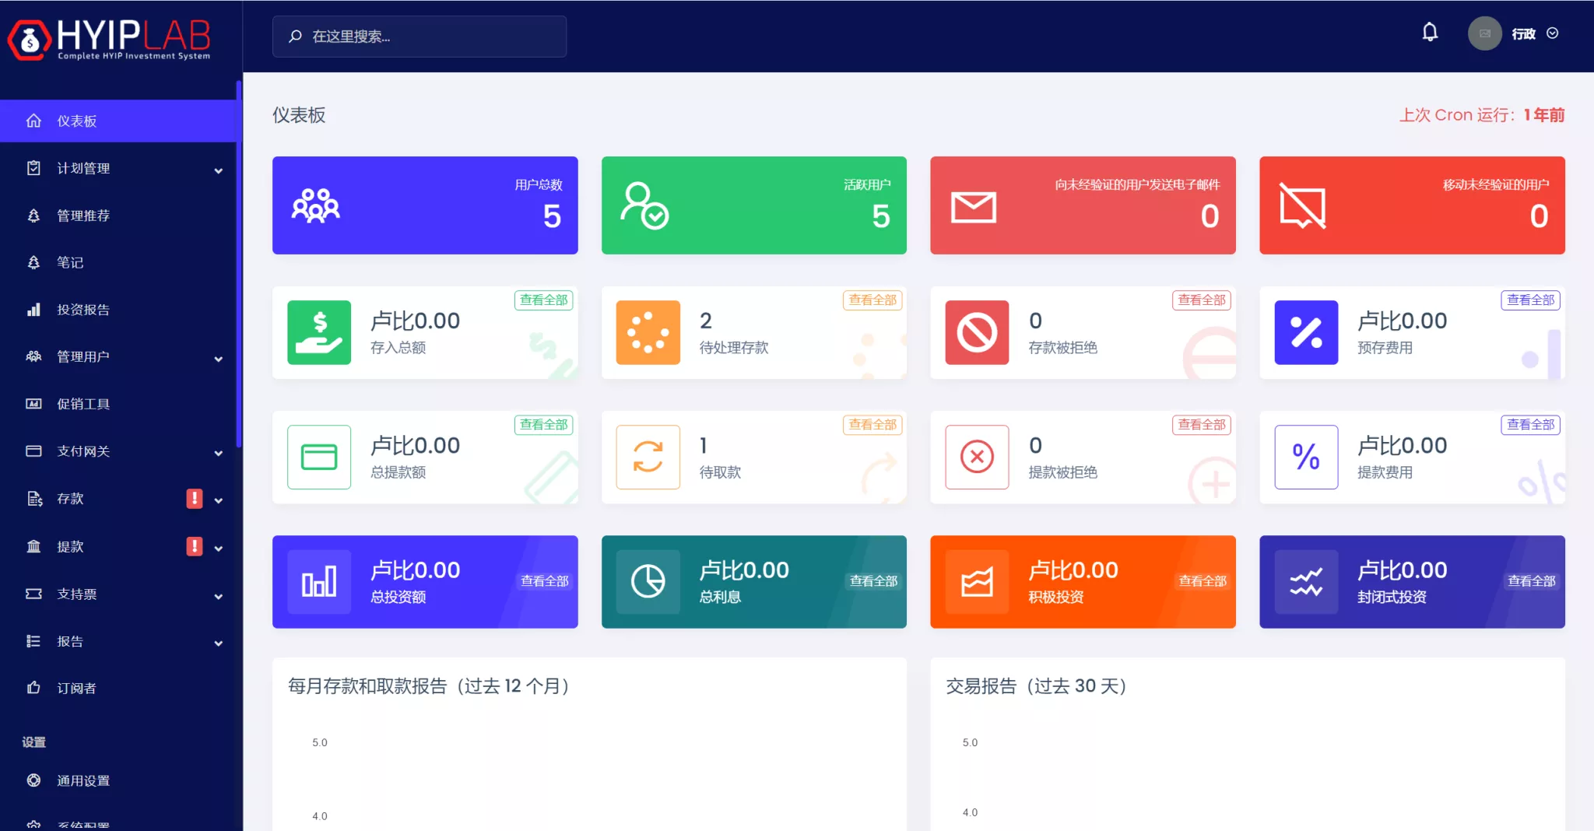Click the green deposit hand-dollar icon
The width and height of the screenshot is (1594, 831).
point(319,332)
